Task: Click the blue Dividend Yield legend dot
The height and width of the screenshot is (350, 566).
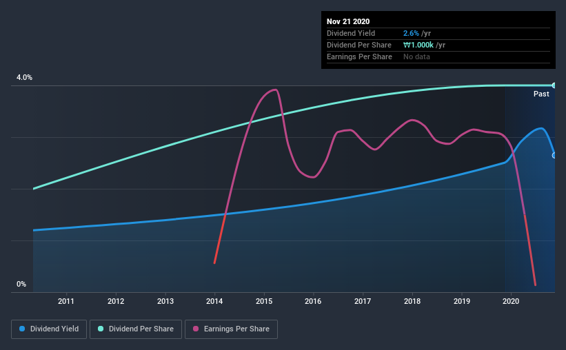Action: click(x=22, y=329)
